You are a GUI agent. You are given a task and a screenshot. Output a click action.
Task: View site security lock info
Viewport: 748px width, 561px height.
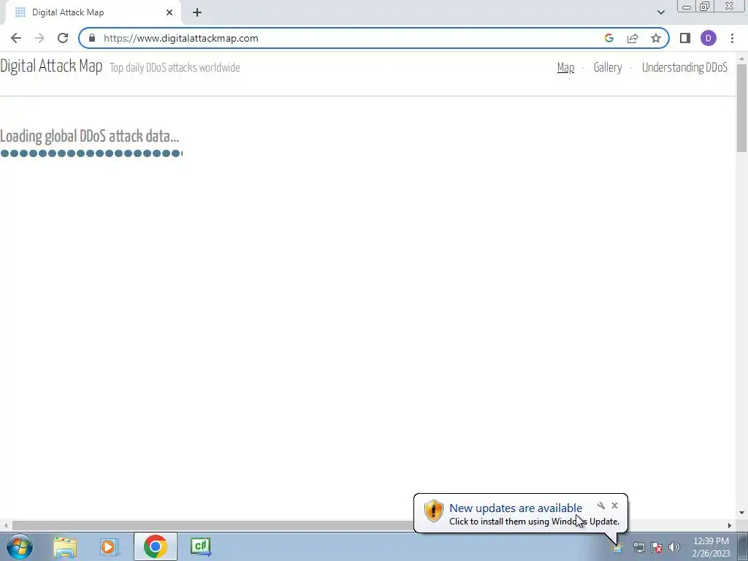coord(92,38)
